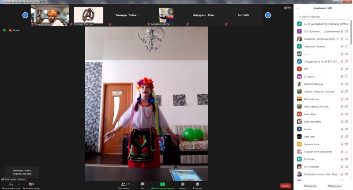Click microphone icon for Анастасия Лысенко
The height and width of the screenshot is (190, 353).
tap(342, 47)
